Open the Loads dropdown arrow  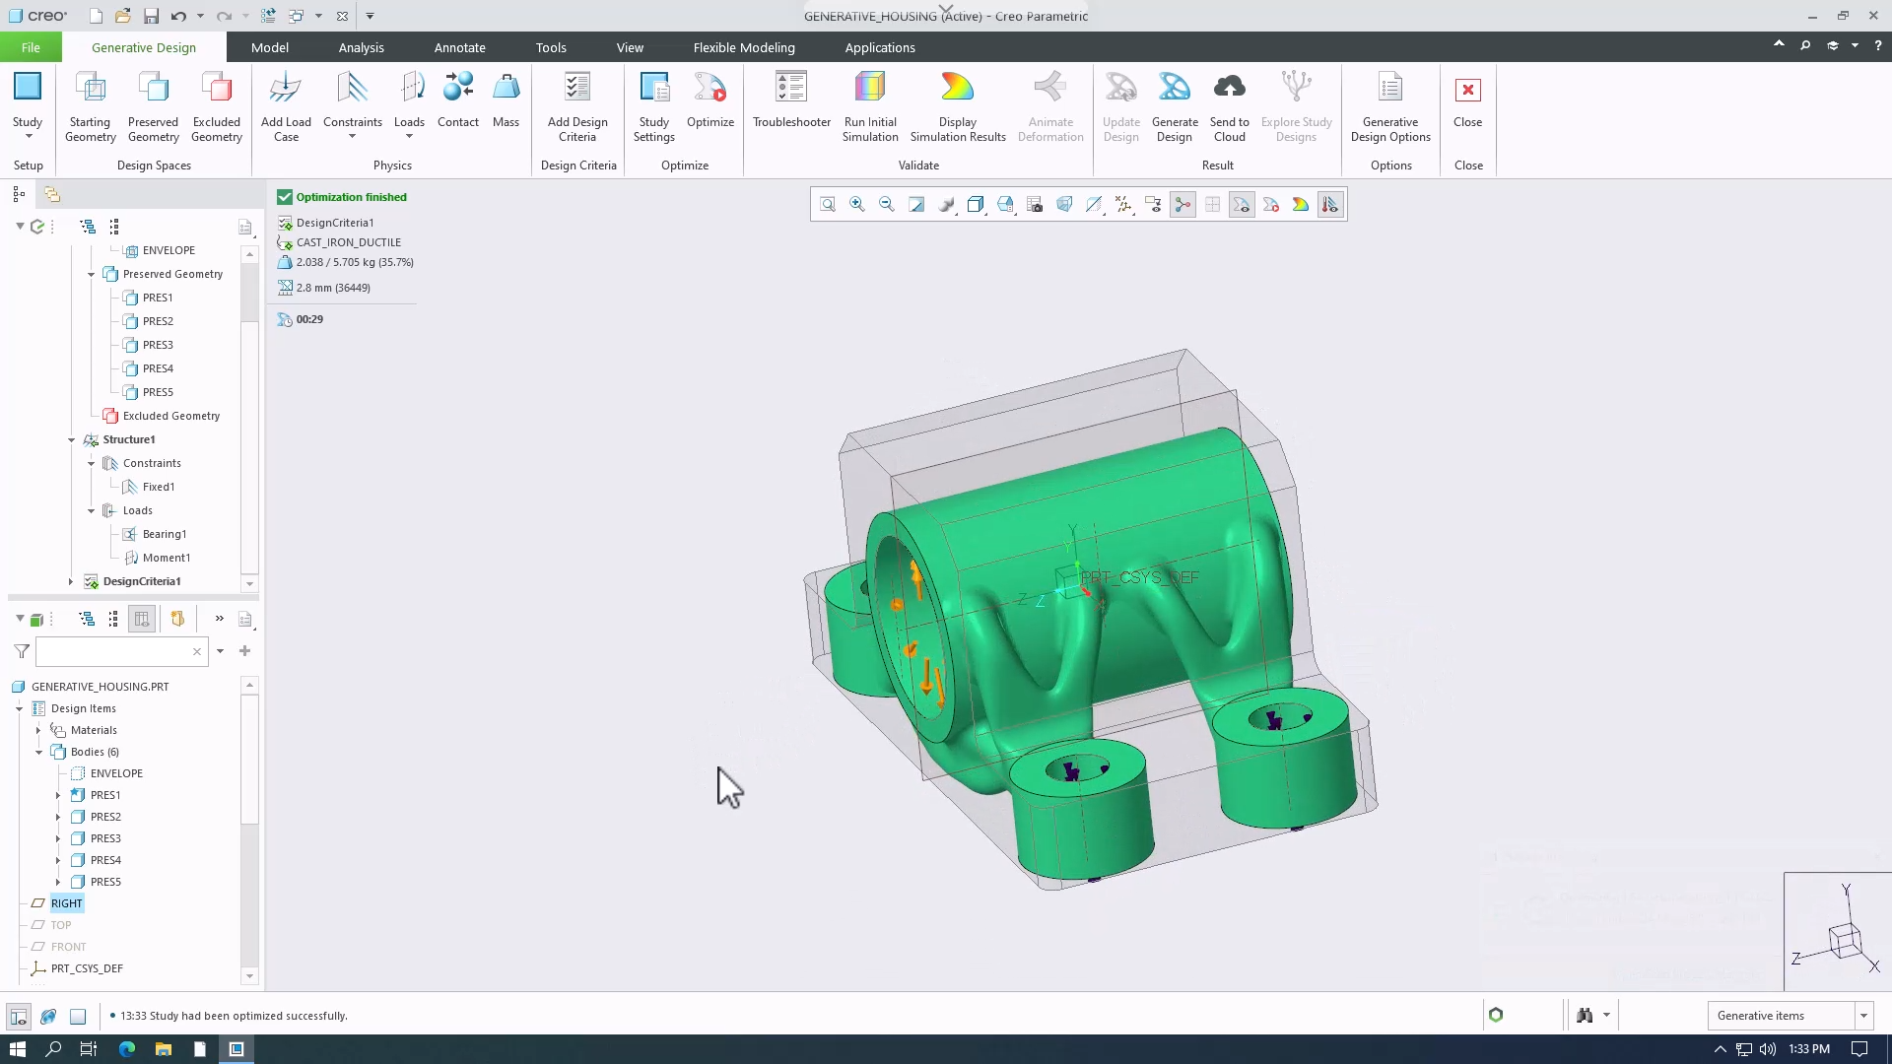[x=409, y=137]
